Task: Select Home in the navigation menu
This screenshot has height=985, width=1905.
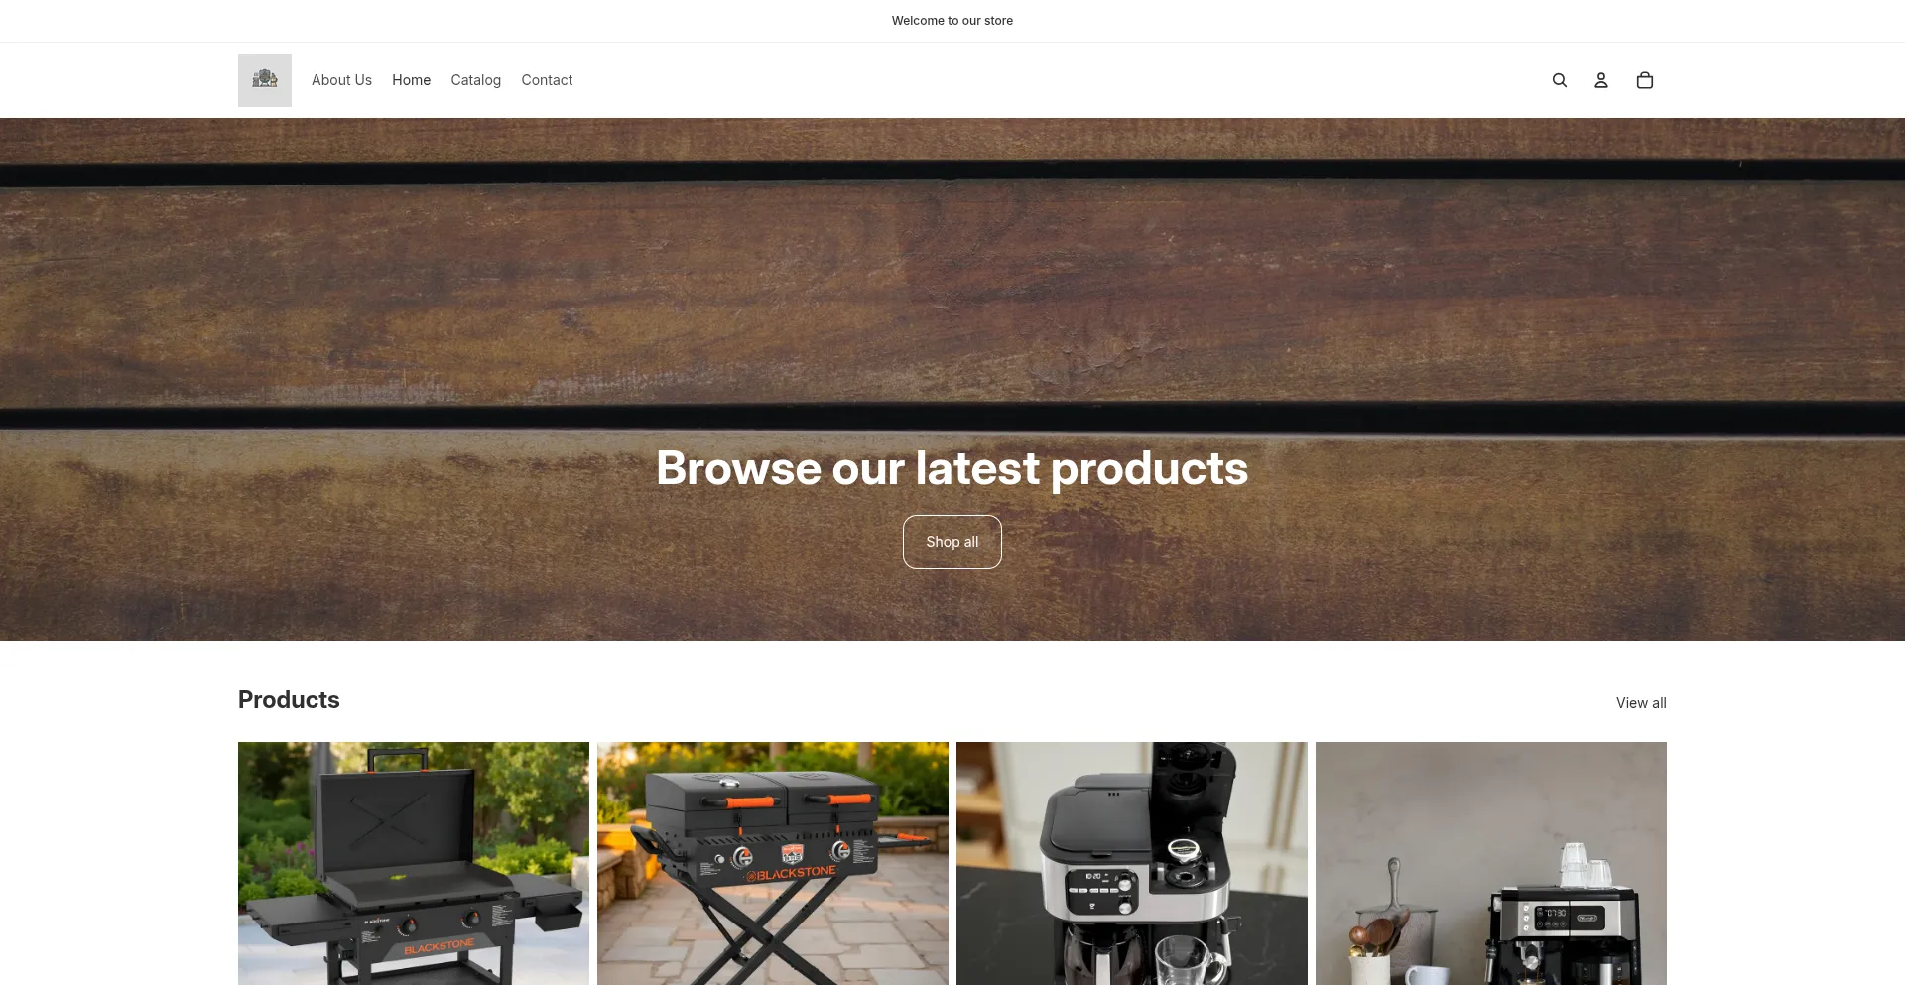Action: tap(411, 80)
